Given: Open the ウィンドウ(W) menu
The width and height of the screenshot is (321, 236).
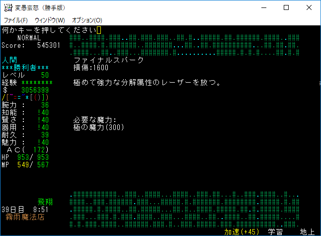Looking at the screenshot, I should pyautogui.click(x=50, y=20).
